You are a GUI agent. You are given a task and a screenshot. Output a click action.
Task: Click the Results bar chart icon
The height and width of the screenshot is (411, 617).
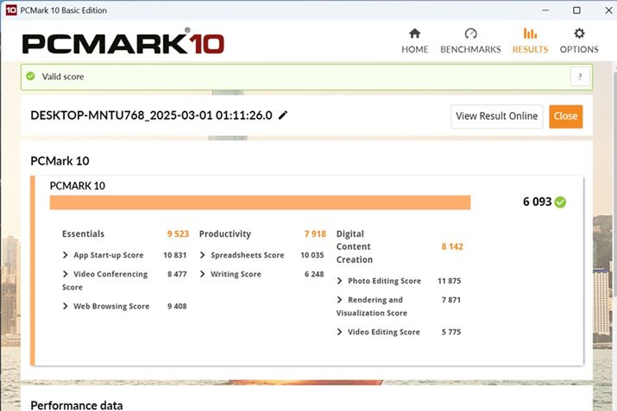click(530, 34)
